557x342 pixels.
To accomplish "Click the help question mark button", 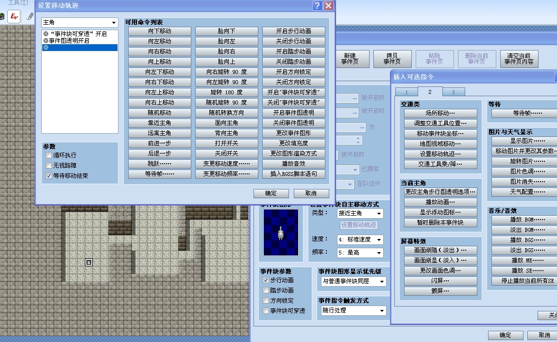I will tap(317, 5).
